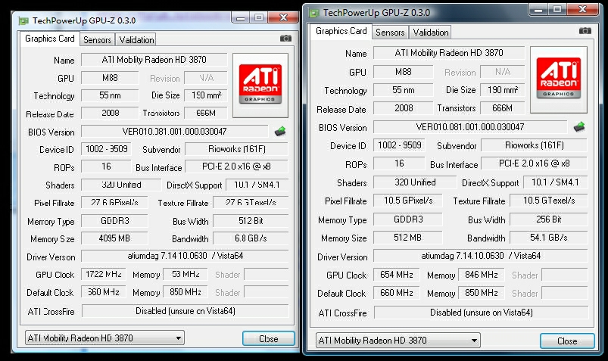Screen dimensions: 608x361
Task: Click '846 MHz' memory clock in right window
Action: point(482,275)
